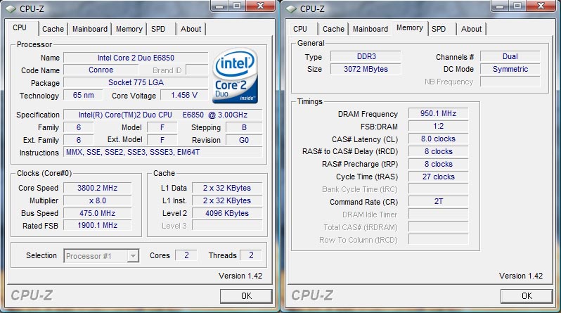Viewport: 561px width, 313px height.
Task: Maximize the right CPU-Z window
Action: (517, 6)
